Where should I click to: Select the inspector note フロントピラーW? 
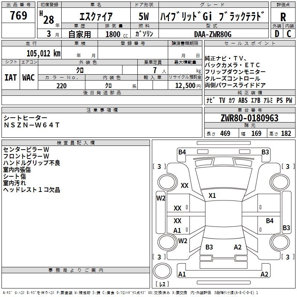(26, 156)
